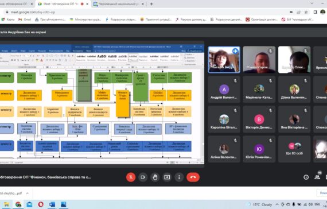Image resolution: width=327 pixels, height=209 pixels.
Task: Open the 'Ще 80 осіб' participants tile
Action: point(294,149)
